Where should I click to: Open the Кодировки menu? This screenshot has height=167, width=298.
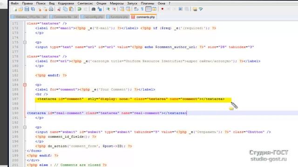[x=66, y=3]
